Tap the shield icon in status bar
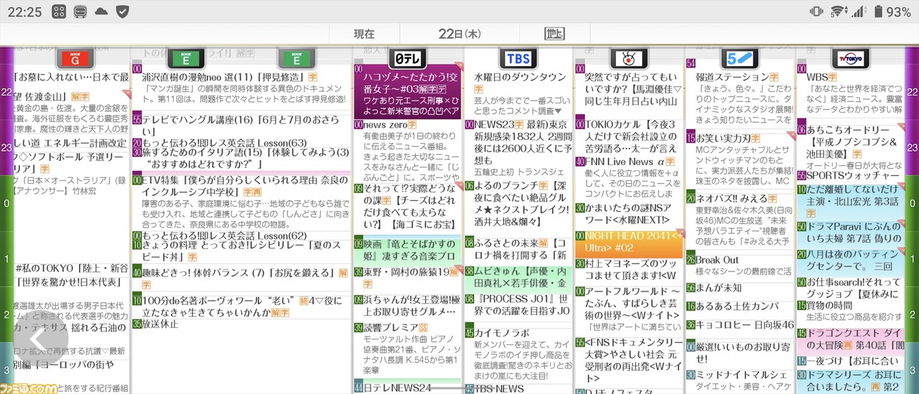 (123, 11)
